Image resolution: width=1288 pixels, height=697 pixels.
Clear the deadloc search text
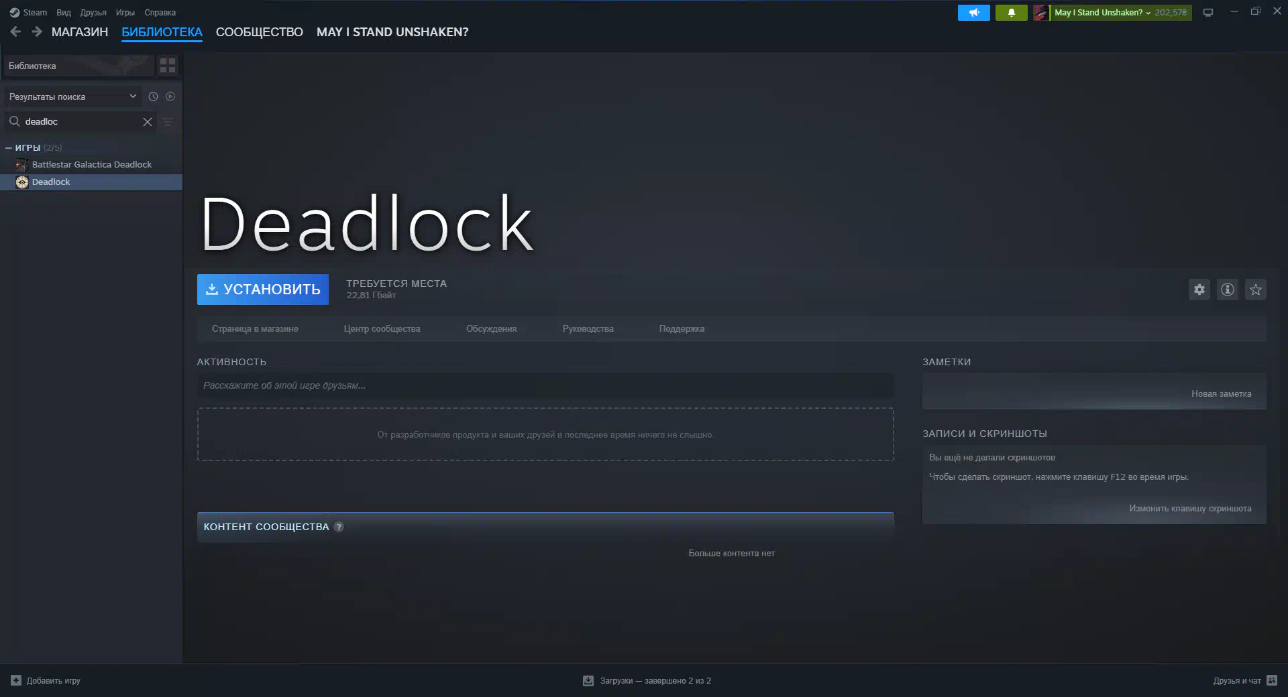click(x=148, y=122)
